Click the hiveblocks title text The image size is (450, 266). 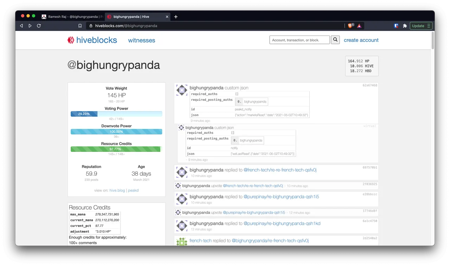click(x=97, y=40)
